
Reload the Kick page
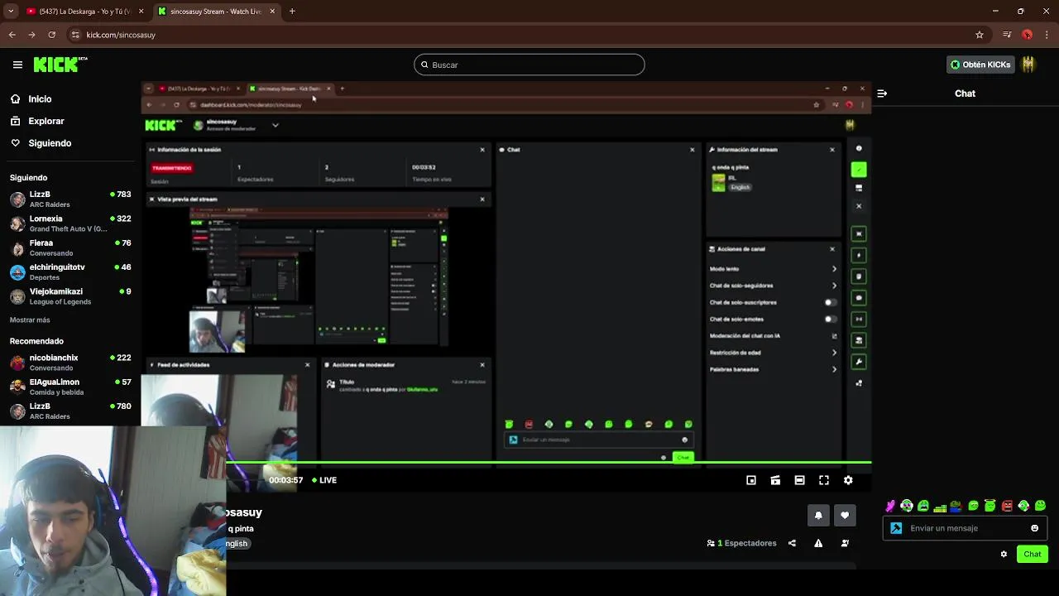click(51, 35)
